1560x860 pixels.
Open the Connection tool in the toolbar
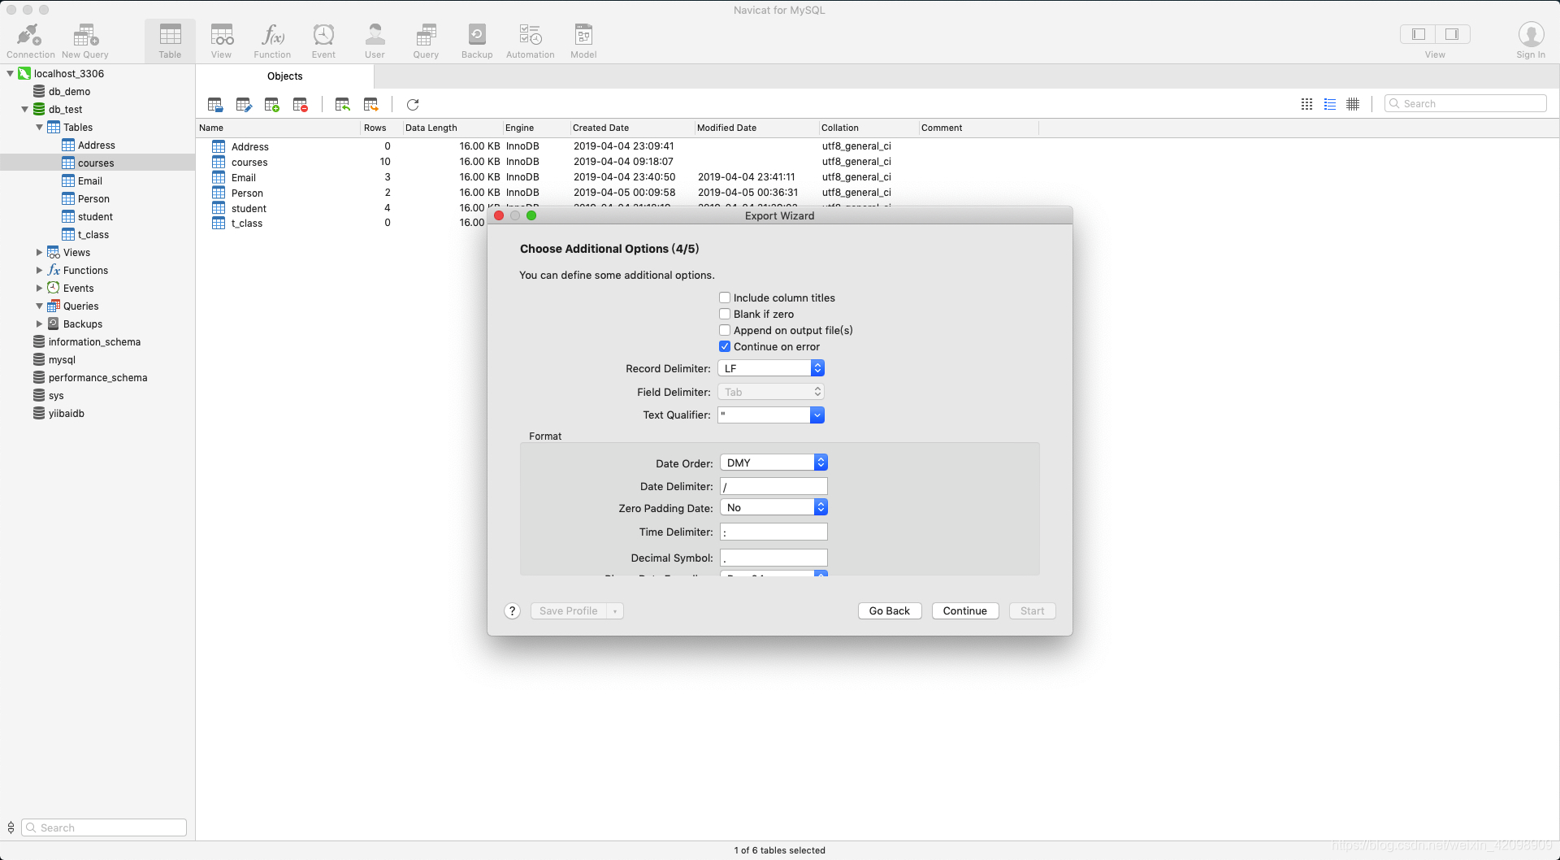pos(30,41)
